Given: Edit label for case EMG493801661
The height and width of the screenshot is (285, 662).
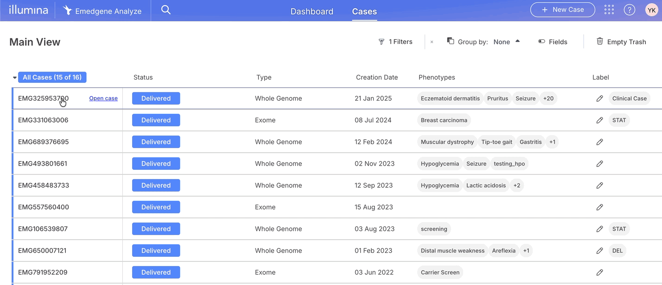Looking at the screenshot, I should [599, 164].
